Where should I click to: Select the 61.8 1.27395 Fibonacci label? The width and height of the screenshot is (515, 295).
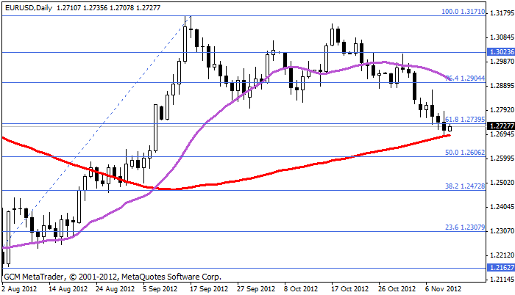point(465,120)
